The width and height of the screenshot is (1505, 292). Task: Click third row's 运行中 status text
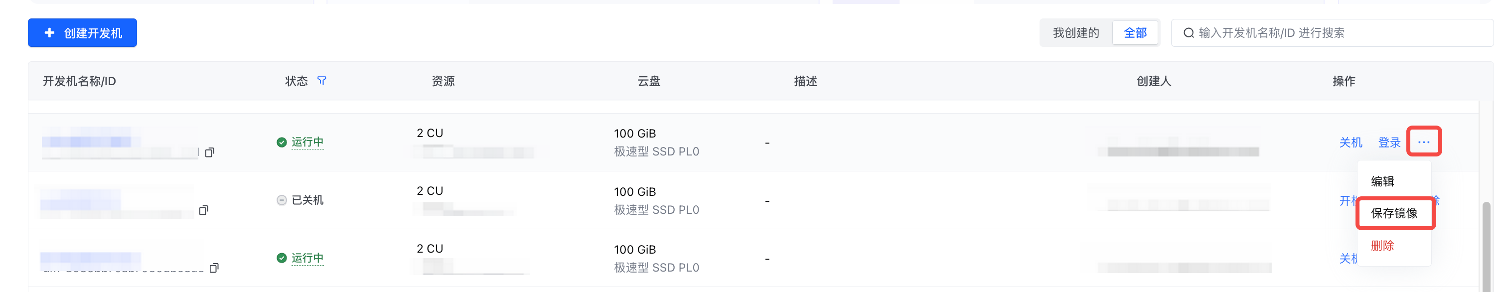point(307,258)
